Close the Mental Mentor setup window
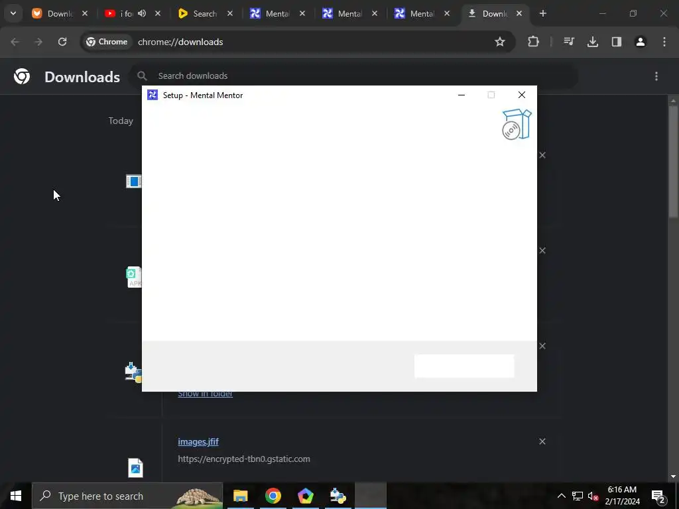The image size is (679, 509). (522, 95)
